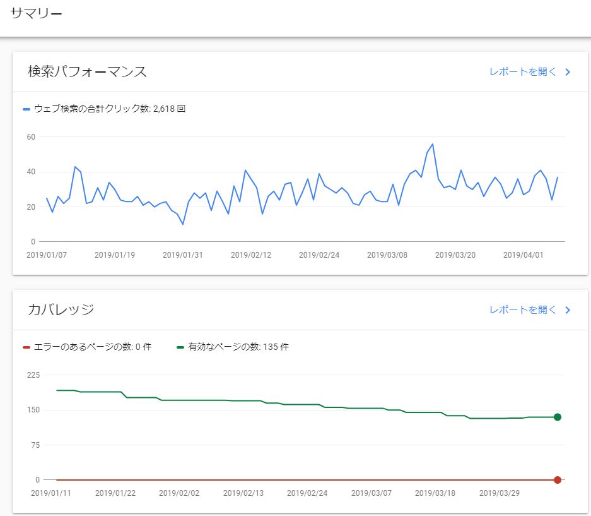Click chevron arrow beside カバレッジ report link
Image resolution: width=591 pixels, height=516 pixels.
pos(568,310)
